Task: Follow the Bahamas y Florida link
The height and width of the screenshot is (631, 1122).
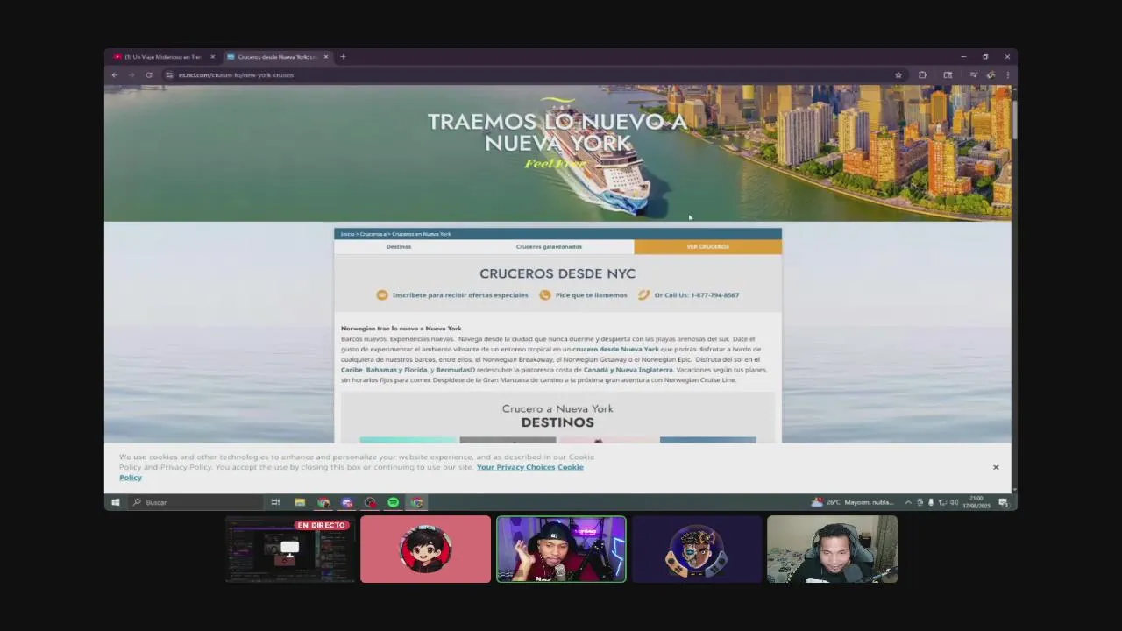Action: [x=396, y=370]
